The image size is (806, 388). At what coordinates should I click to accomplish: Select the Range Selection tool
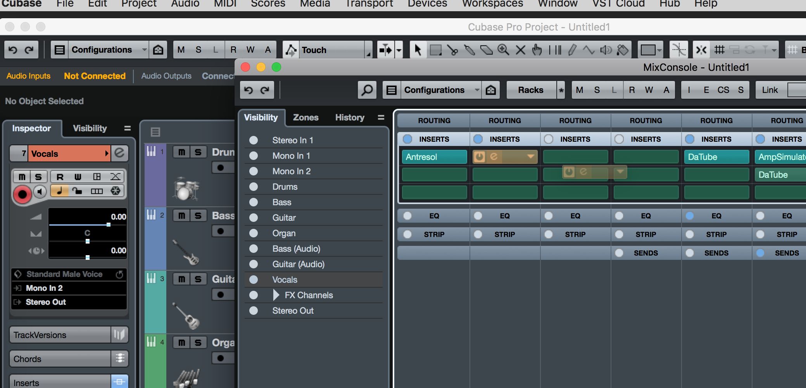(x=435, y=50)
